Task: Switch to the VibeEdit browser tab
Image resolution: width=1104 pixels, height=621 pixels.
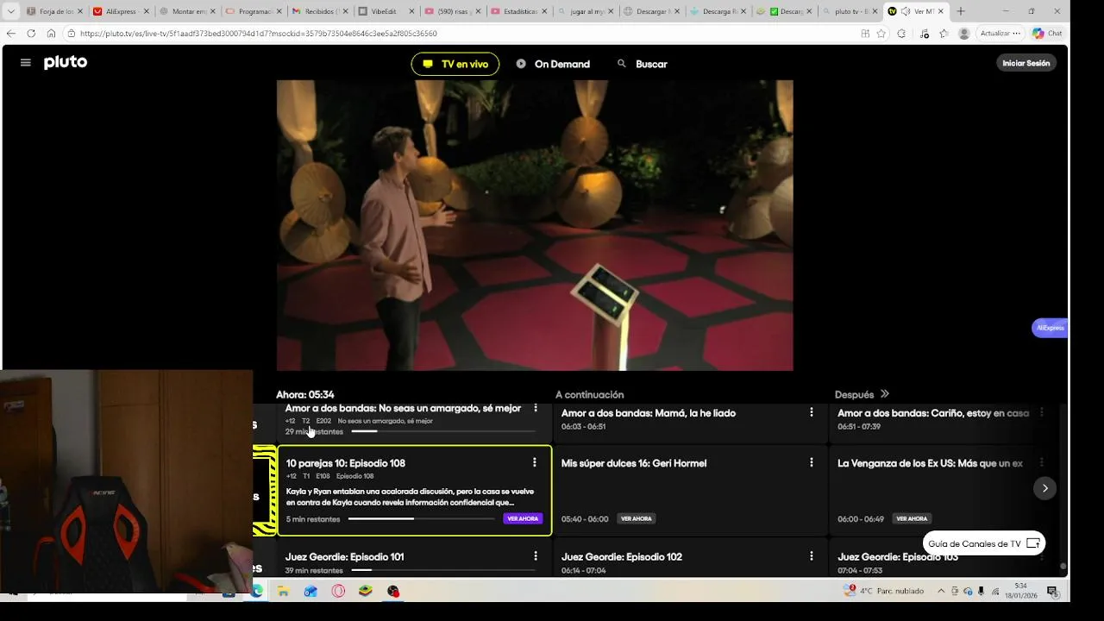Action: [386, 11]
